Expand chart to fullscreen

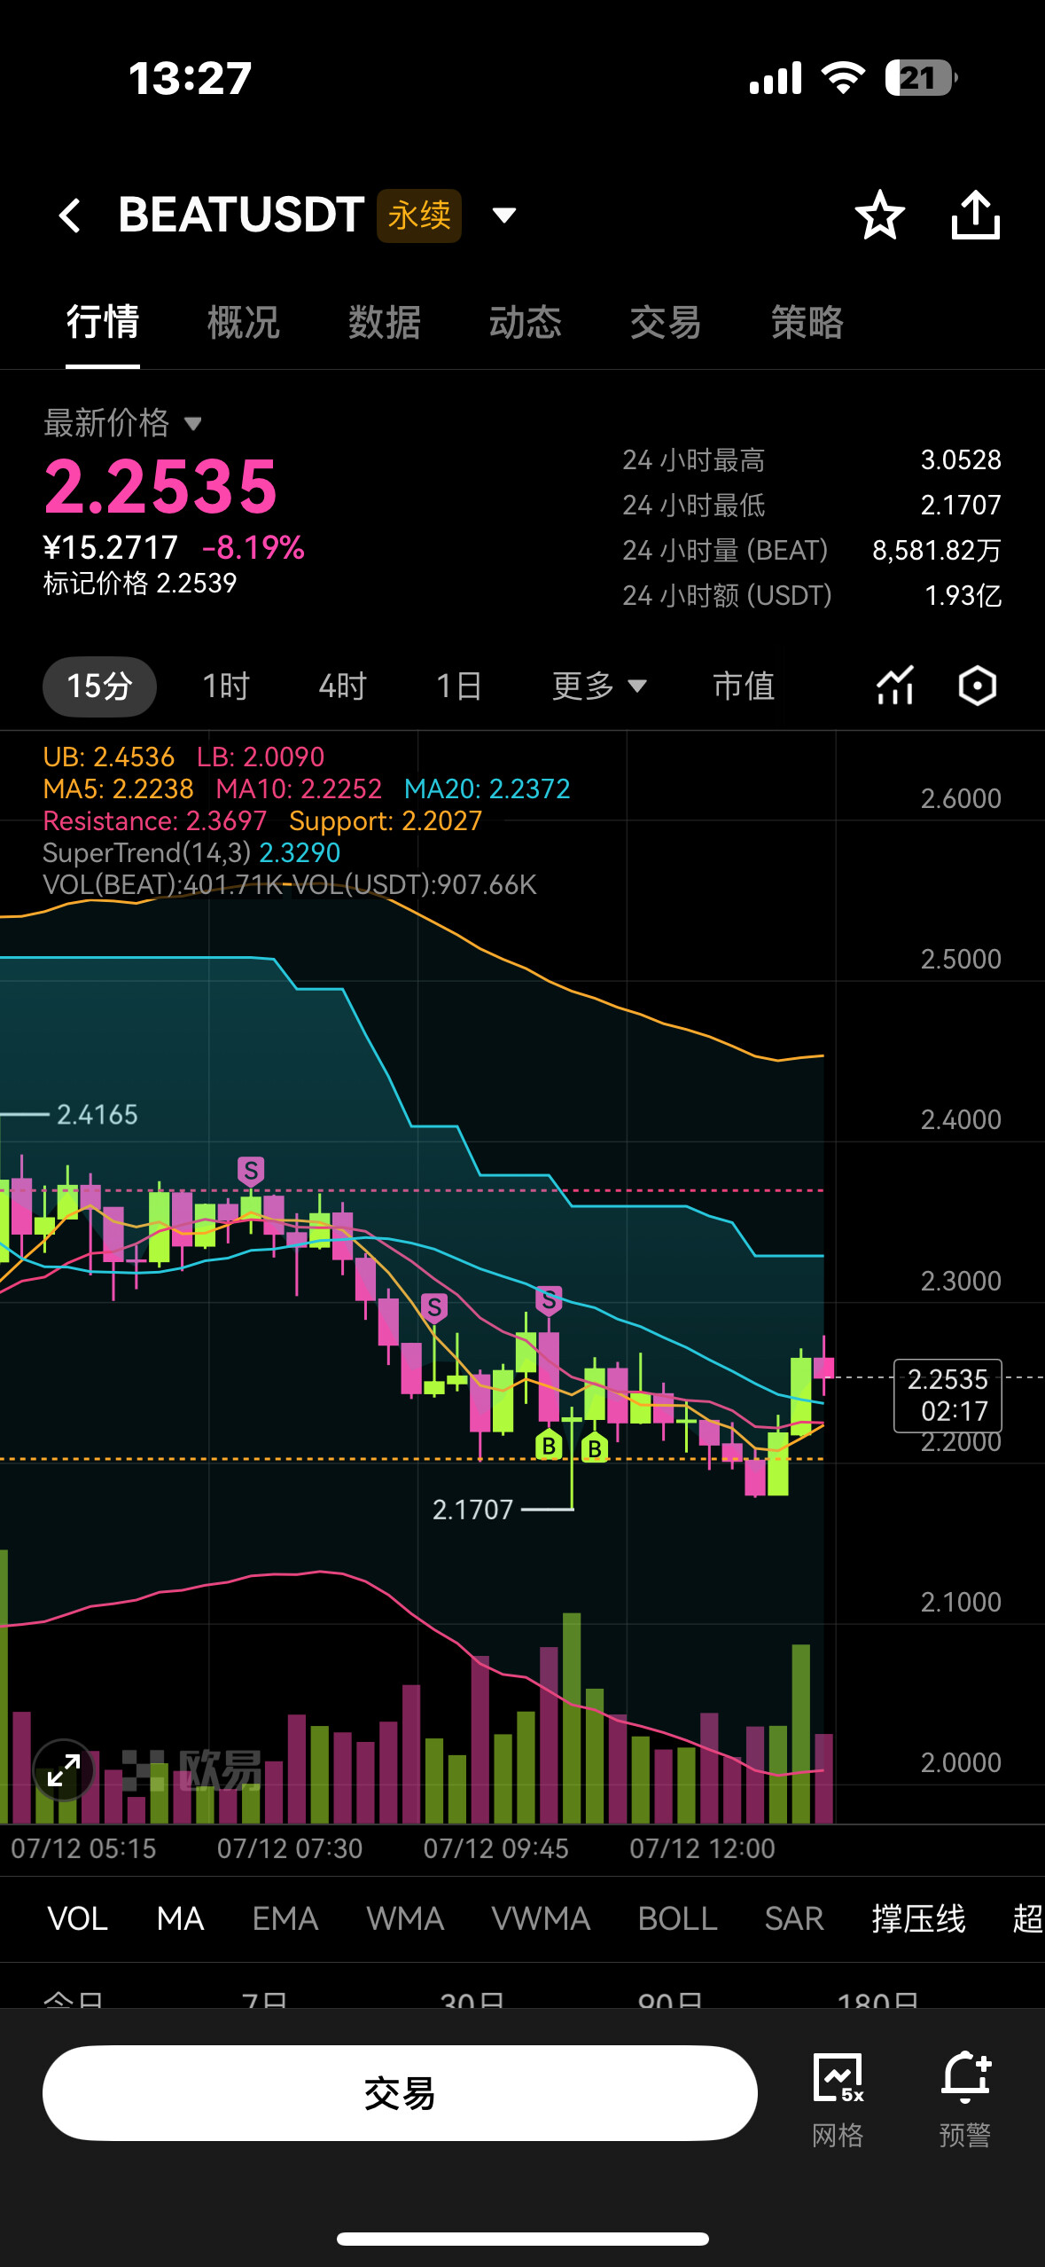[64, 1770]
